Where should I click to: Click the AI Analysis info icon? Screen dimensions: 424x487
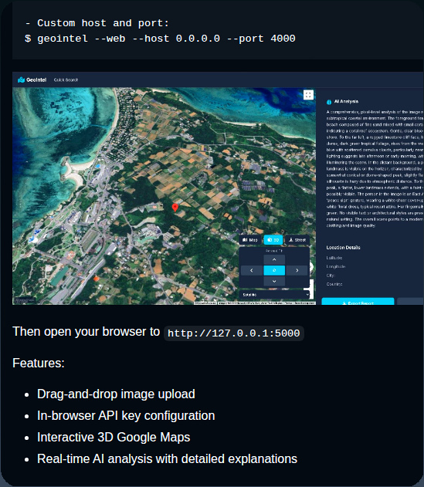[x=329, y=102]
